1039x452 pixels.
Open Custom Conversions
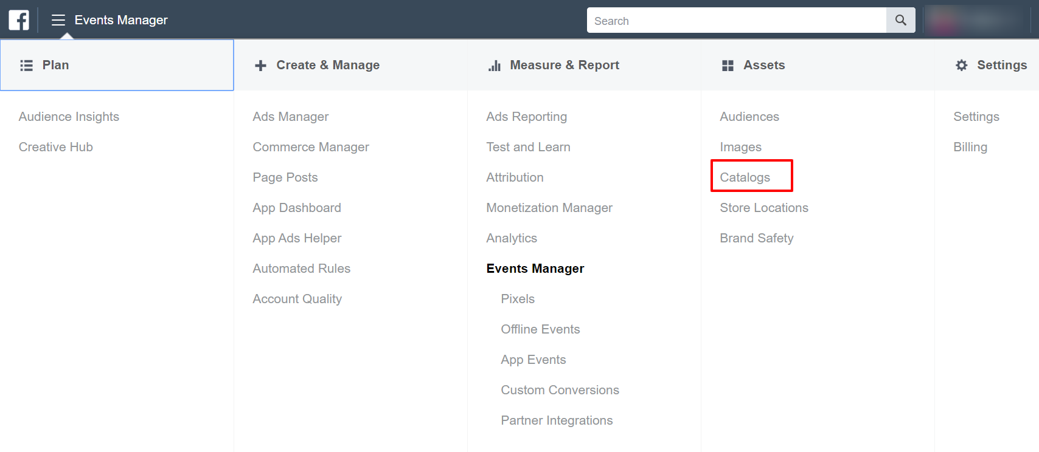click(560, 390)
